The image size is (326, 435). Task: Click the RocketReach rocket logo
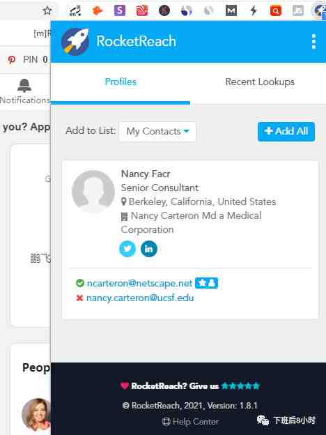click(x=75, y=42)
